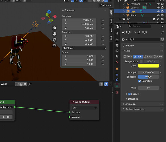This screenshot has height=142, width=166.
Task: Click the zoom magnifier viewport icon
Action: (x=54, y=28)
